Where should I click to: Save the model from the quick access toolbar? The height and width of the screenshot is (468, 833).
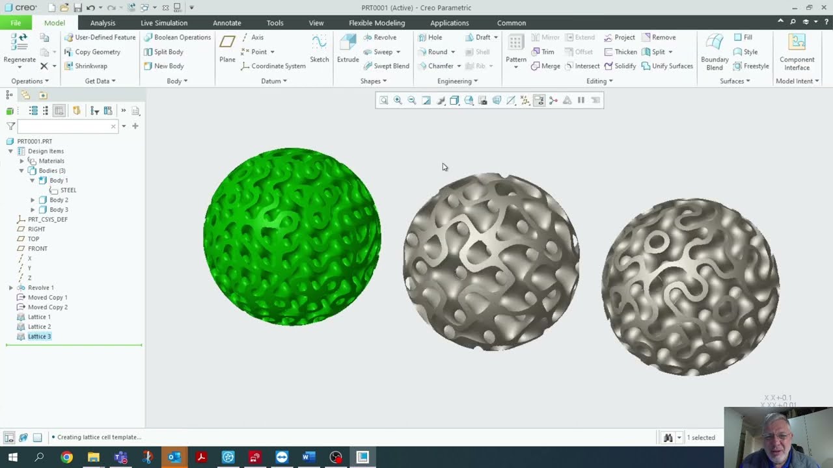77,8
